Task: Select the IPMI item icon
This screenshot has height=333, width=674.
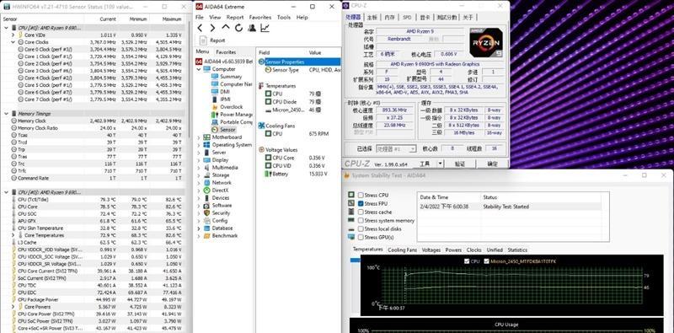Action: pos(215,99)
